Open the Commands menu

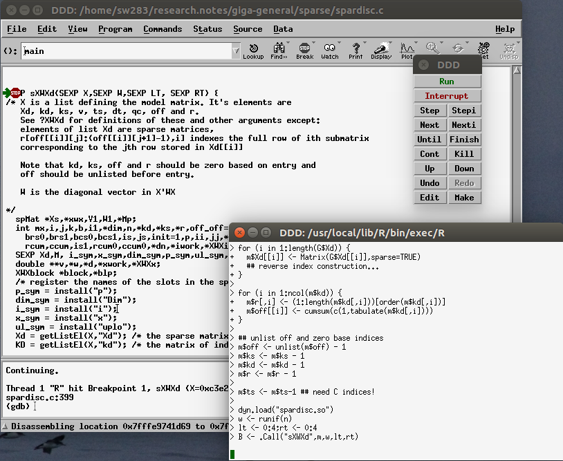pos(163,29)
